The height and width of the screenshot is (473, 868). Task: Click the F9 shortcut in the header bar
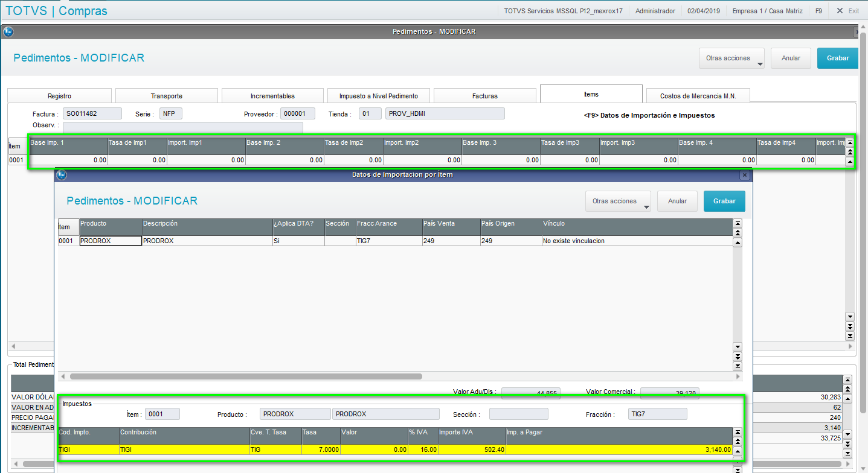click(818, 11)
